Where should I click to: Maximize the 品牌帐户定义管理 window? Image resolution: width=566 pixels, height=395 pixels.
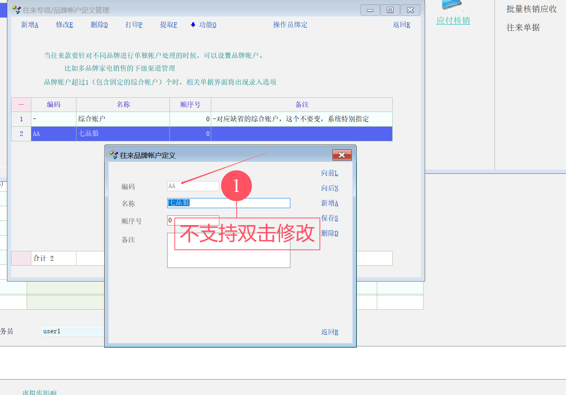tap(390, 10)
